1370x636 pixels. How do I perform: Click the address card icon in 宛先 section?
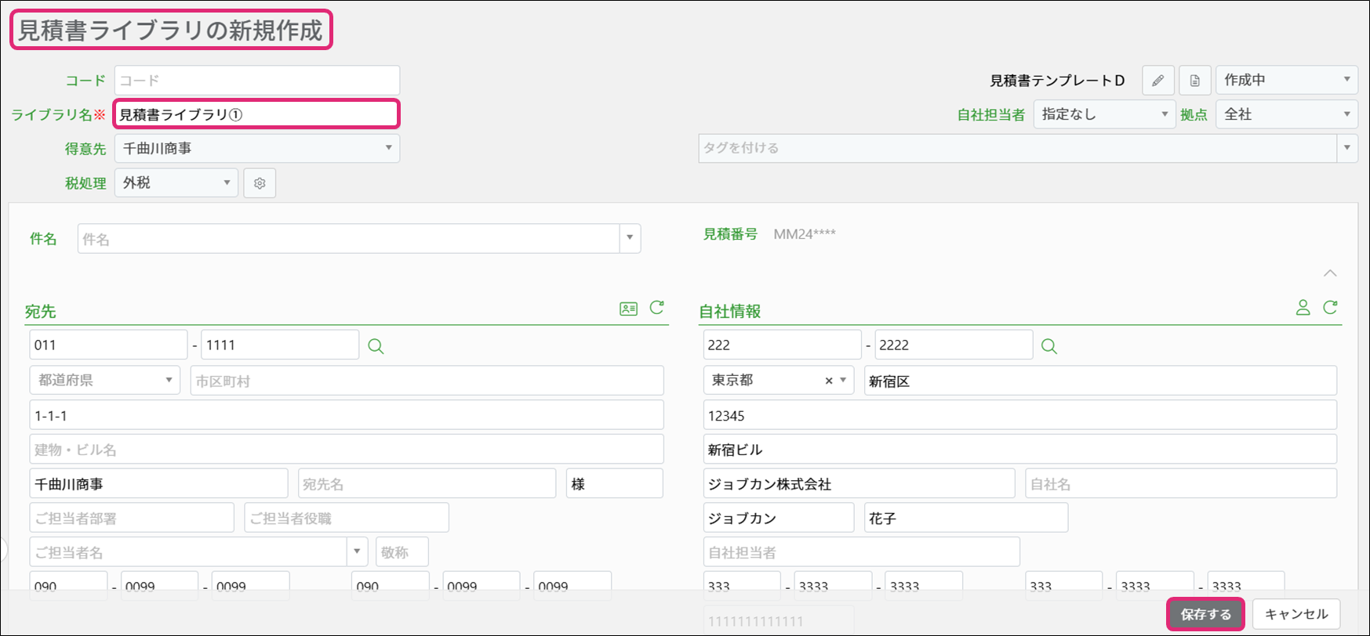(x=628, y=309)
